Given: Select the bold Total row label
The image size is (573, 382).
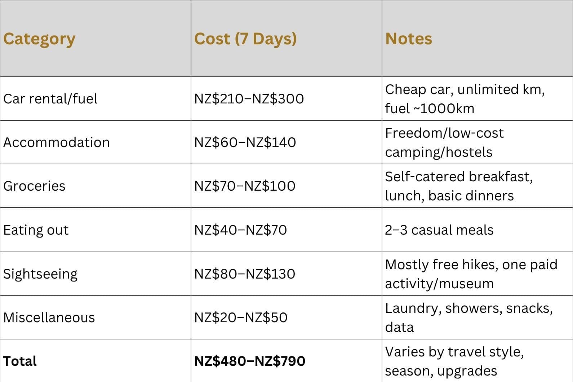Looking at the screenshot, I should pyautogui.click(x=20, y=361).
